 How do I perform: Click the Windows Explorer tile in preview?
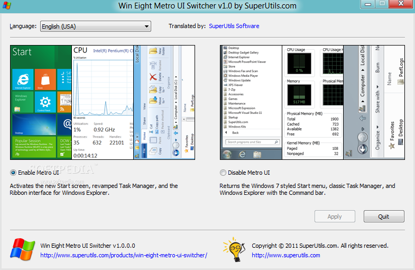(23, 102)
